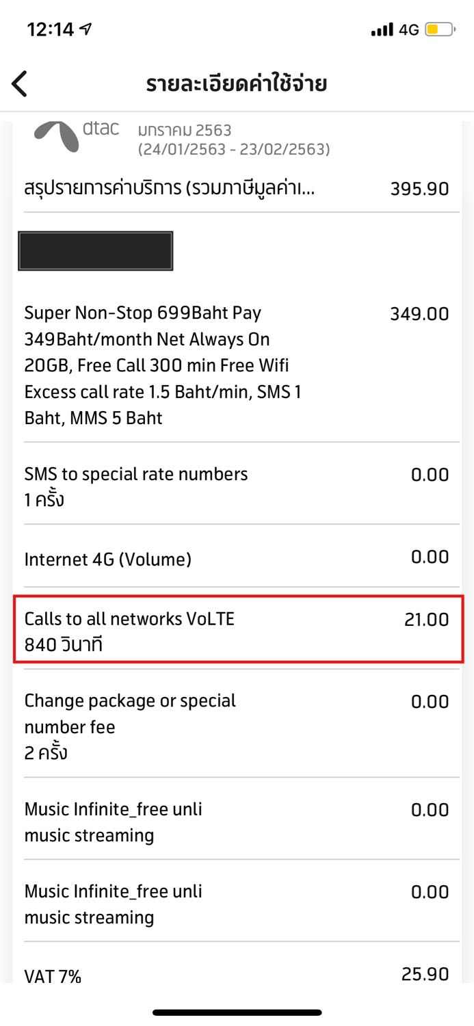Tap the cellular signal bars icon
The width and height of the screenshot is (474, 1026).
point(382,30)
